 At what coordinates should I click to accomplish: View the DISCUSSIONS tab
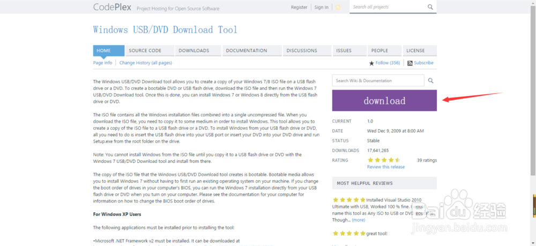307,50
